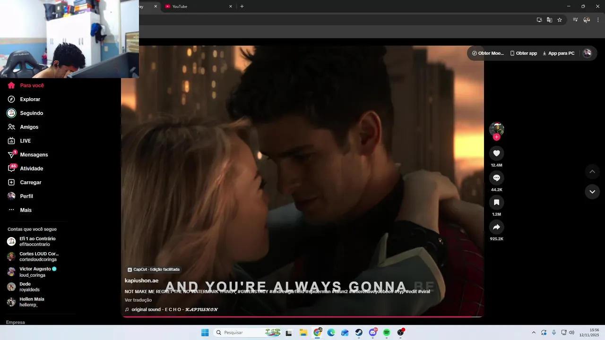Viewport: 605px width, 340px height.
Task: Open the Windows Start menu
Action: [x=205, y=332]
